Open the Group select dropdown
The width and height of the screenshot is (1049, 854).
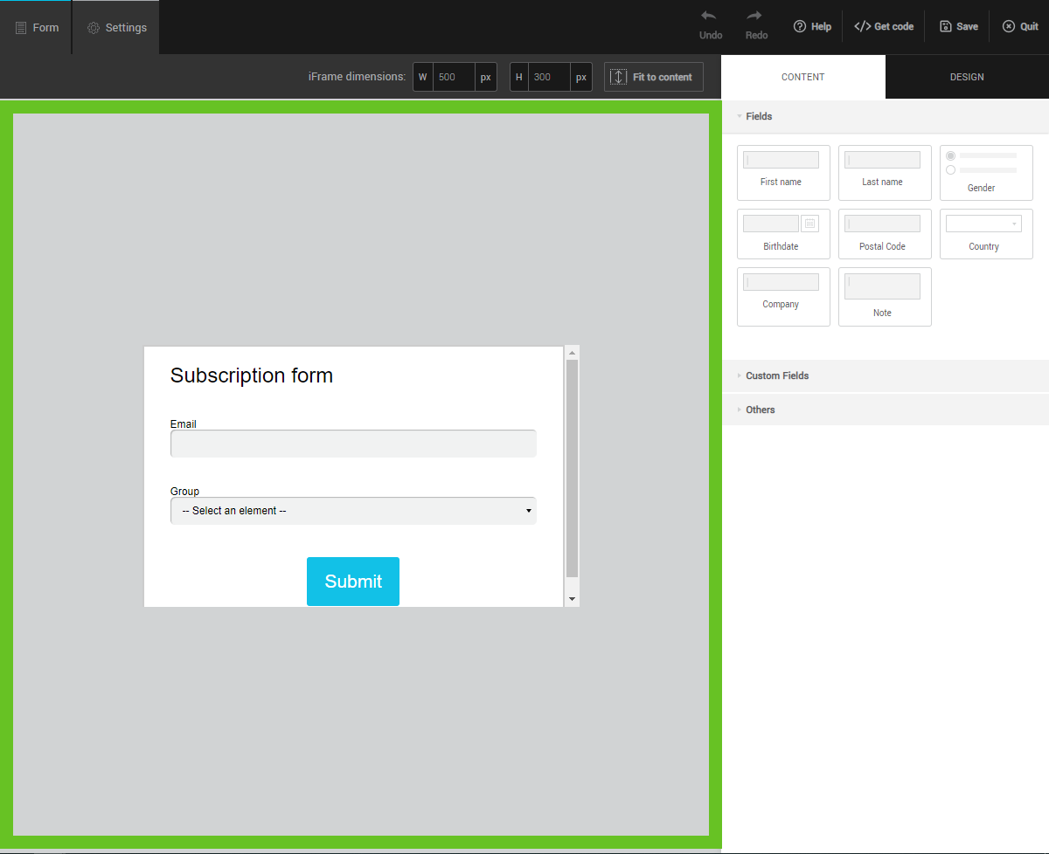coord(352,511)
